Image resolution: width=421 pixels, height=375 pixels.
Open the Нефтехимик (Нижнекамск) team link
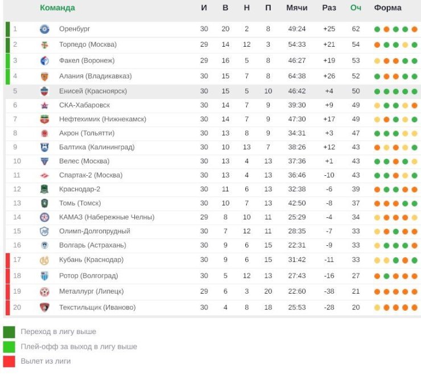[x=102, y=119]
